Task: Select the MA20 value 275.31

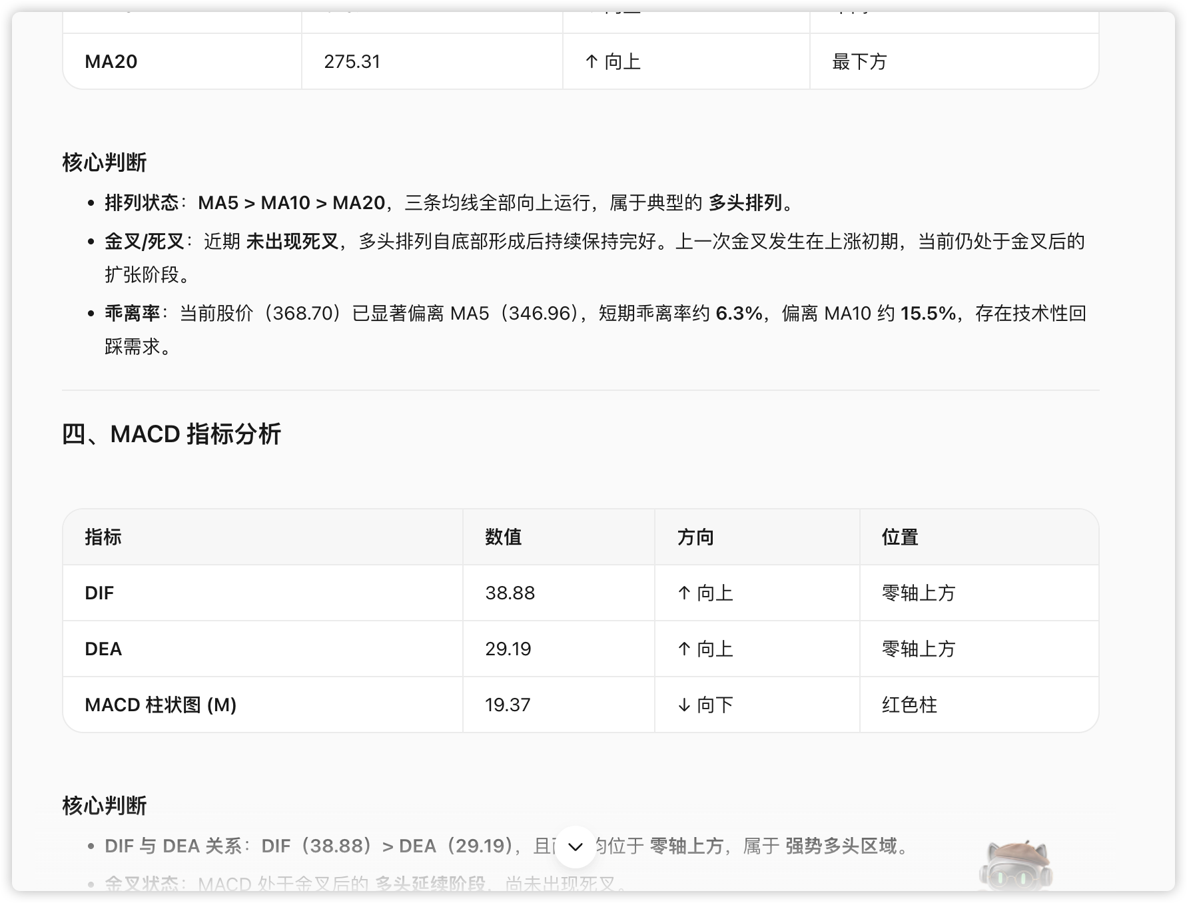Action: click(352, 62)
